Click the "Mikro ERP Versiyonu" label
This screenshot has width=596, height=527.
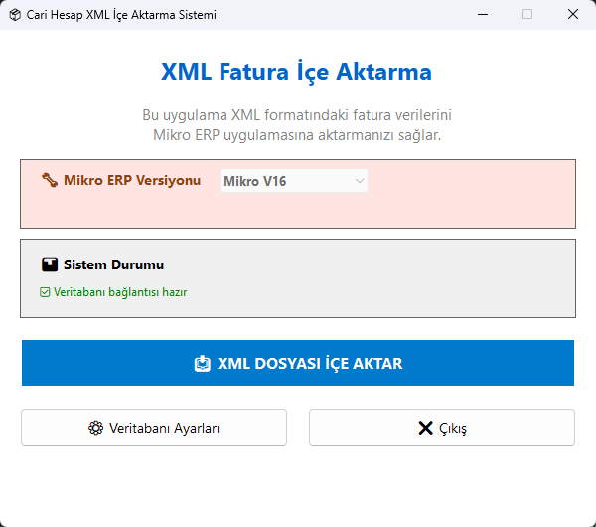(x=132, y=181)
